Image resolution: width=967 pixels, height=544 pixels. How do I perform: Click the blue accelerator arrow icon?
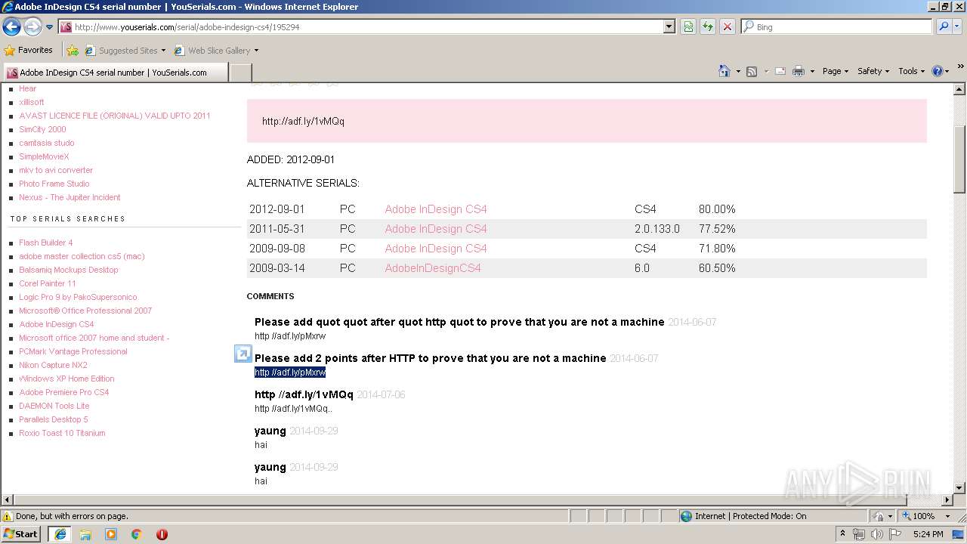point(243,353)
